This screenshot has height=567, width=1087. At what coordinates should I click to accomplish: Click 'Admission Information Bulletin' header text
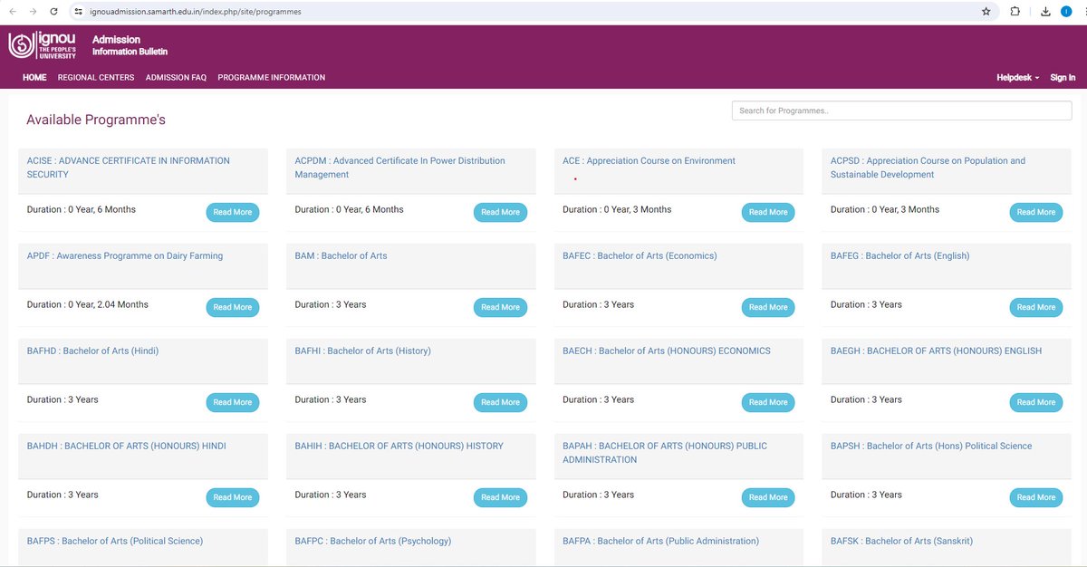130,45
